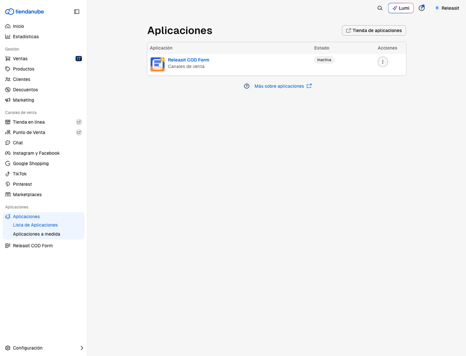Image resolution: width=466 pixels, height=356 pixels.
Task: Click the Estado column header
Action: coord(322,48)
